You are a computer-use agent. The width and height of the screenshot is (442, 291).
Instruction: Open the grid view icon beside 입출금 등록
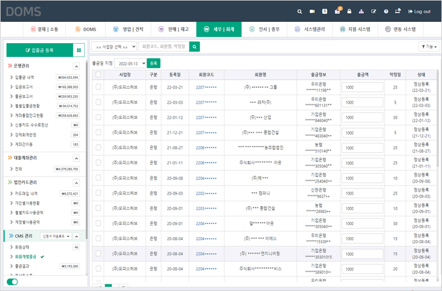click(79, 50)
